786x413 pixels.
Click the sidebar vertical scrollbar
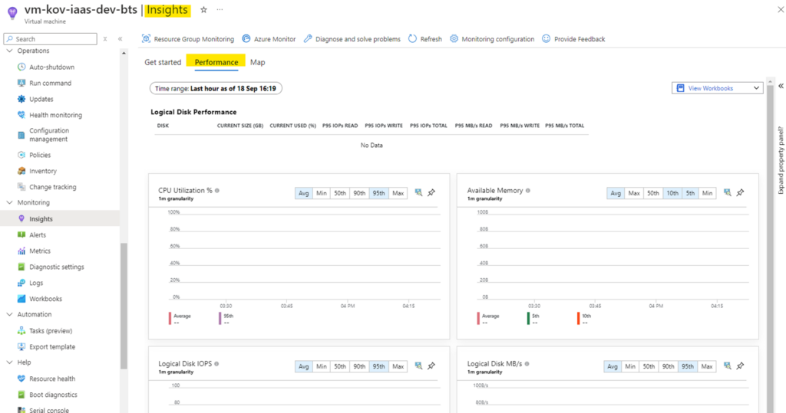tap(124, 306)
